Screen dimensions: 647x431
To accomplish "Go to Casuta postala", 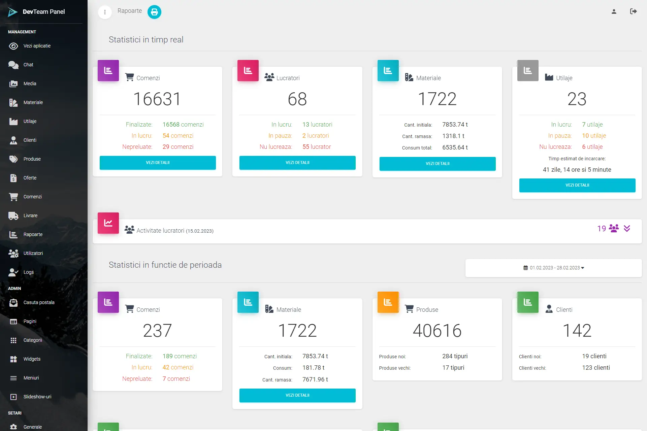I will pyautogui.click(x=39, y=302).
